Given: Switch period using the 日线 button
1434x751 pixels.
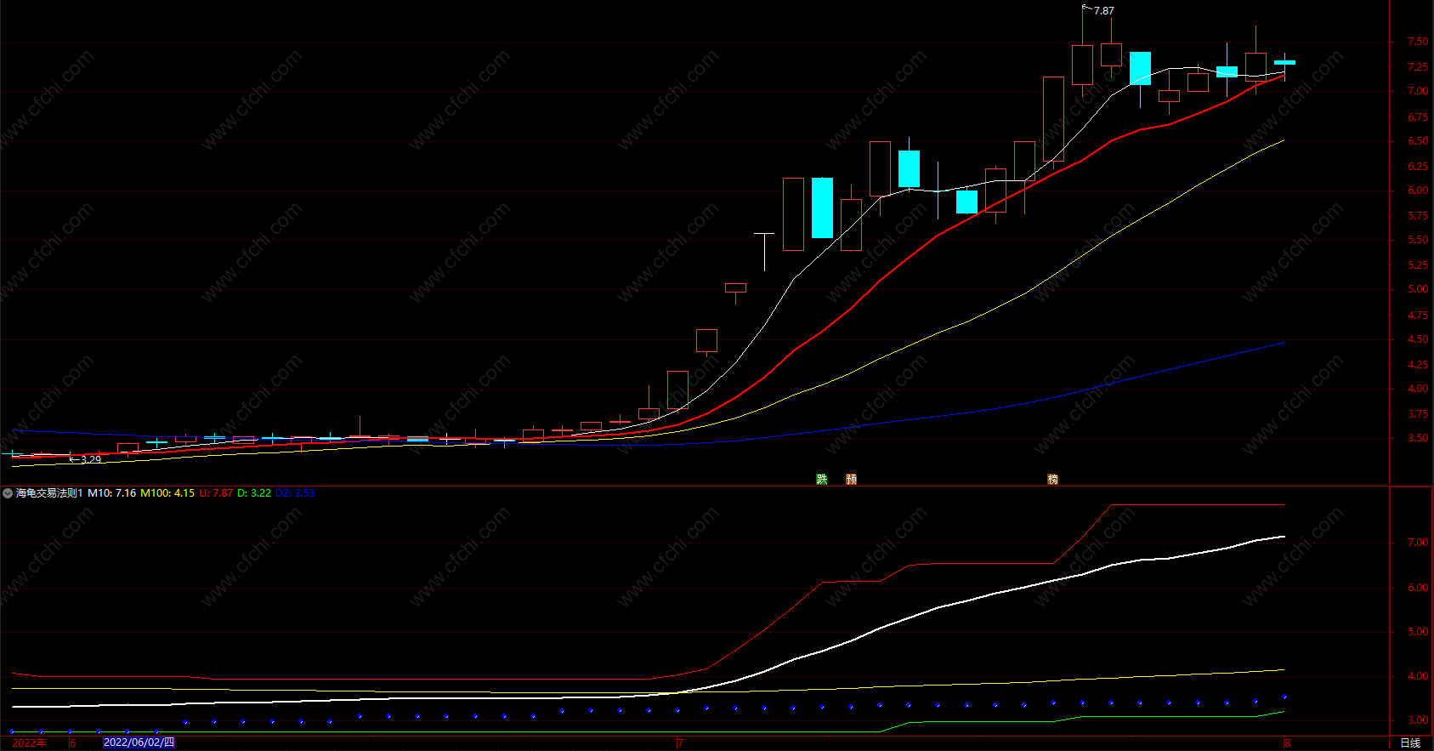Looking at the screenshot, I should coord(1410,743).
